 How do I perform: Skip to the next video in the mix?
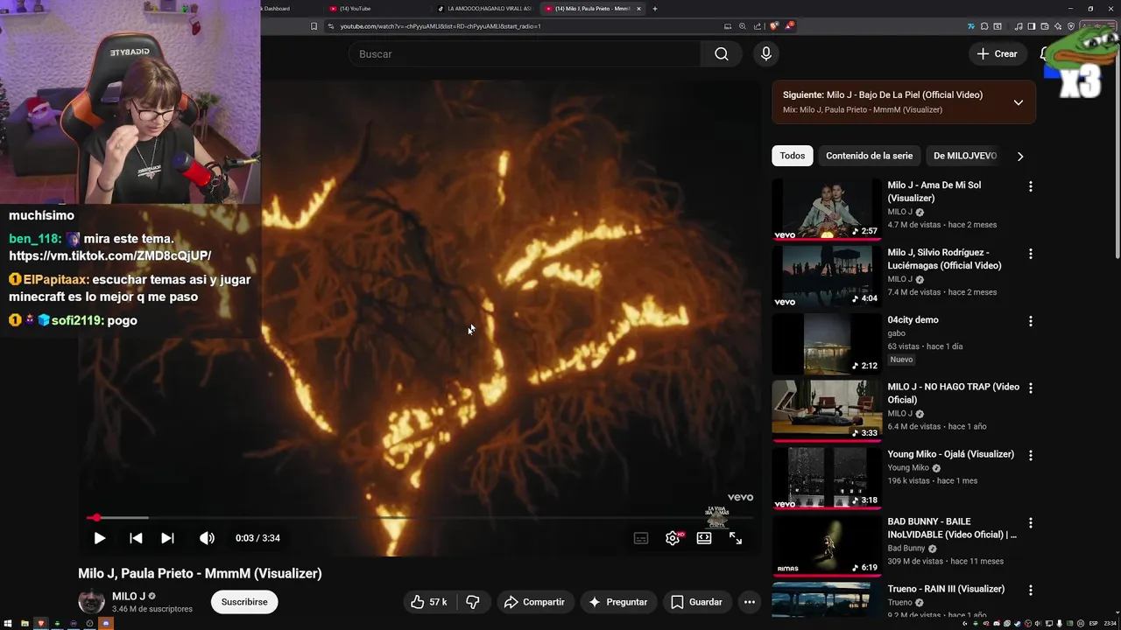pyautogui.click(x=167, y=538)
